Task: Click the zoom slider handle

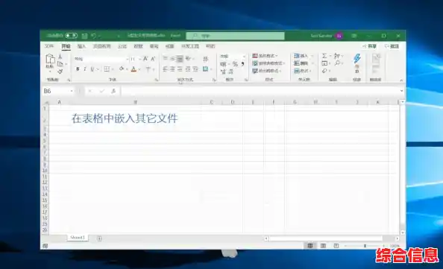Action: pos(365,246)
